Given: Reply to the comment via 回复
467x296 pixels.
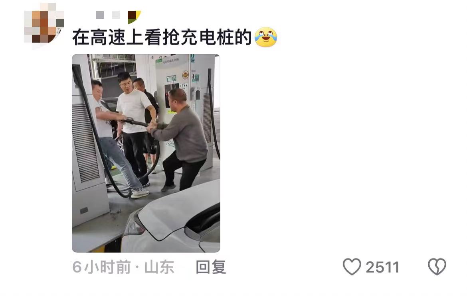Looking at the screenshot, I should [211, 267].
